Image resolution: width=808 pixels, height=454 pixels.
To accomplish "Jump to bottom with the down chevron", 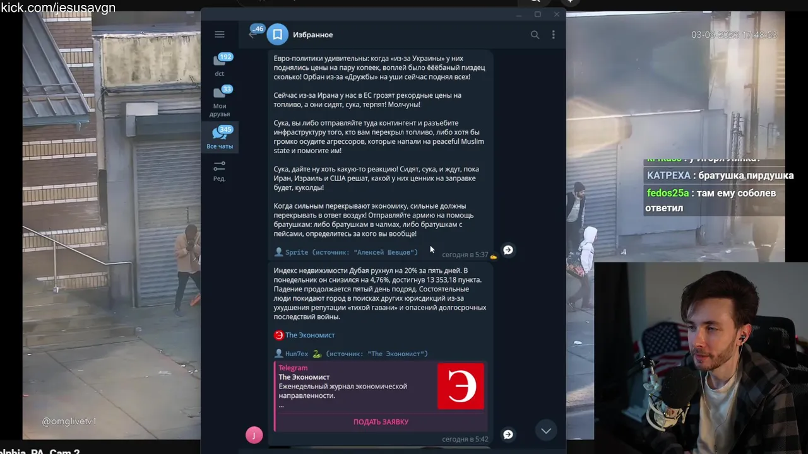I will click(x=546, y=431).
